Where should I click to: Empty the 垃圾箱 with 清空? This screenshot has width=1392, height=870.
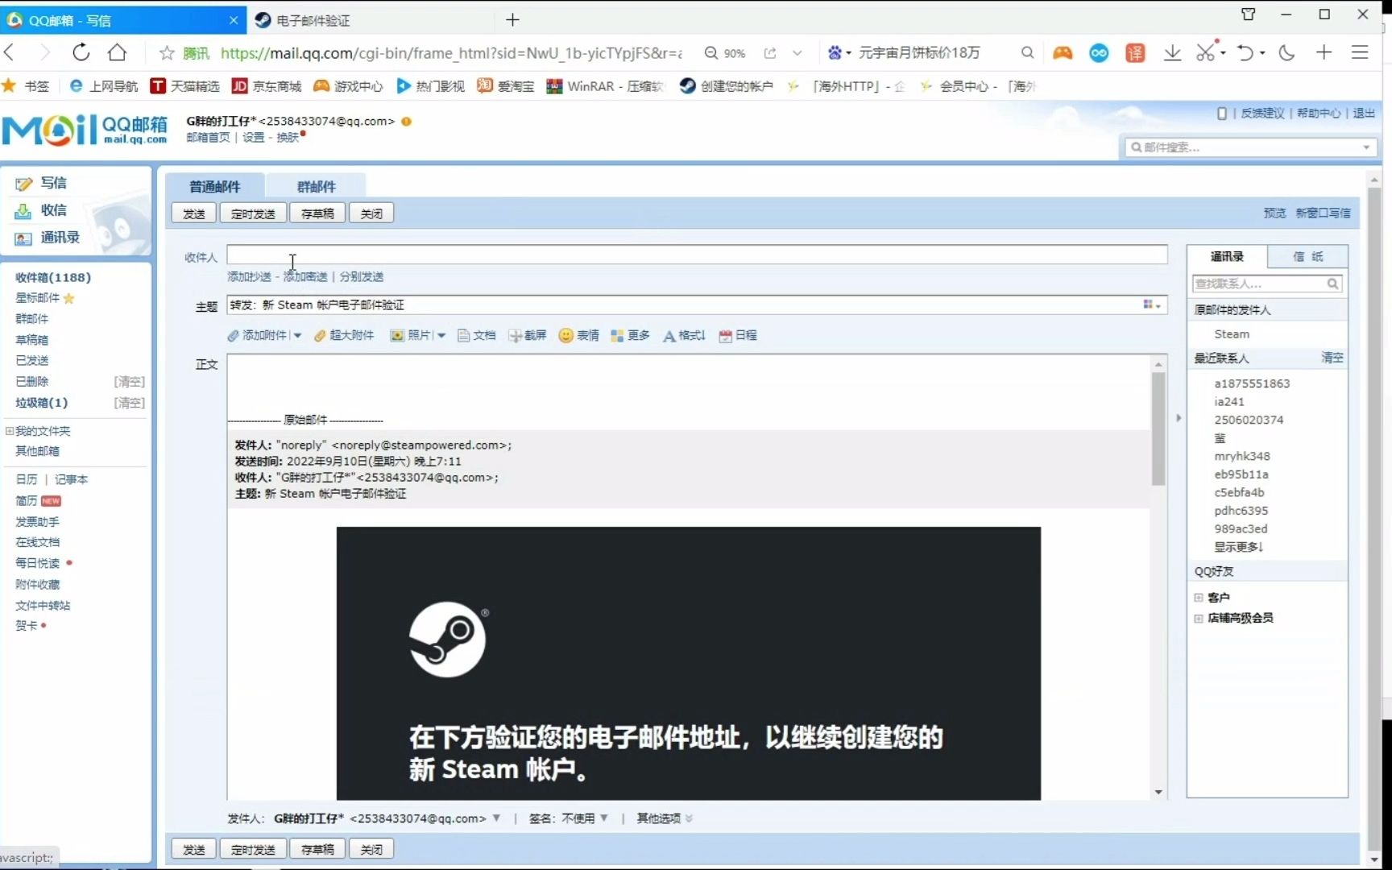pyautogui.click(x=129, y=402)
